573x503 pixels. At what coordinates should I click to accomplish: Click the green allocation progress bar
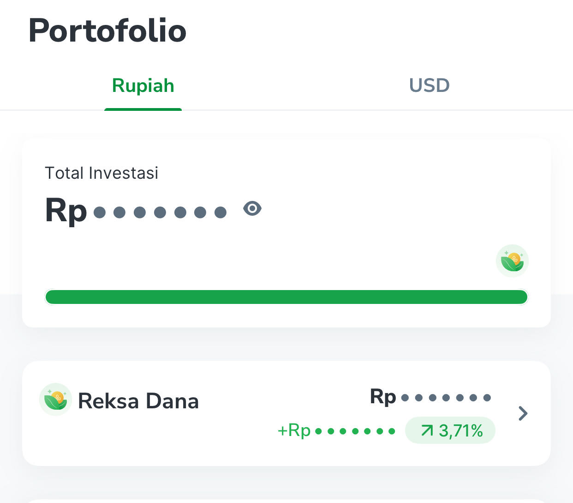[286, 297]
